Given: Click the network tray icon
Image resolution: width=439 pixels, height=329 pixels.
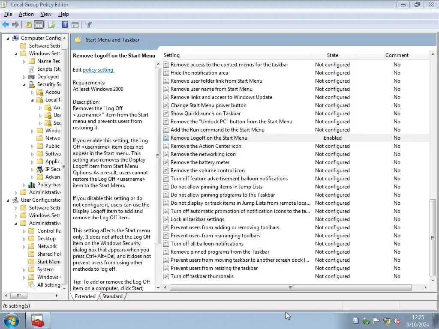Looking at the screenshot, I should click(x=387, y=321).
